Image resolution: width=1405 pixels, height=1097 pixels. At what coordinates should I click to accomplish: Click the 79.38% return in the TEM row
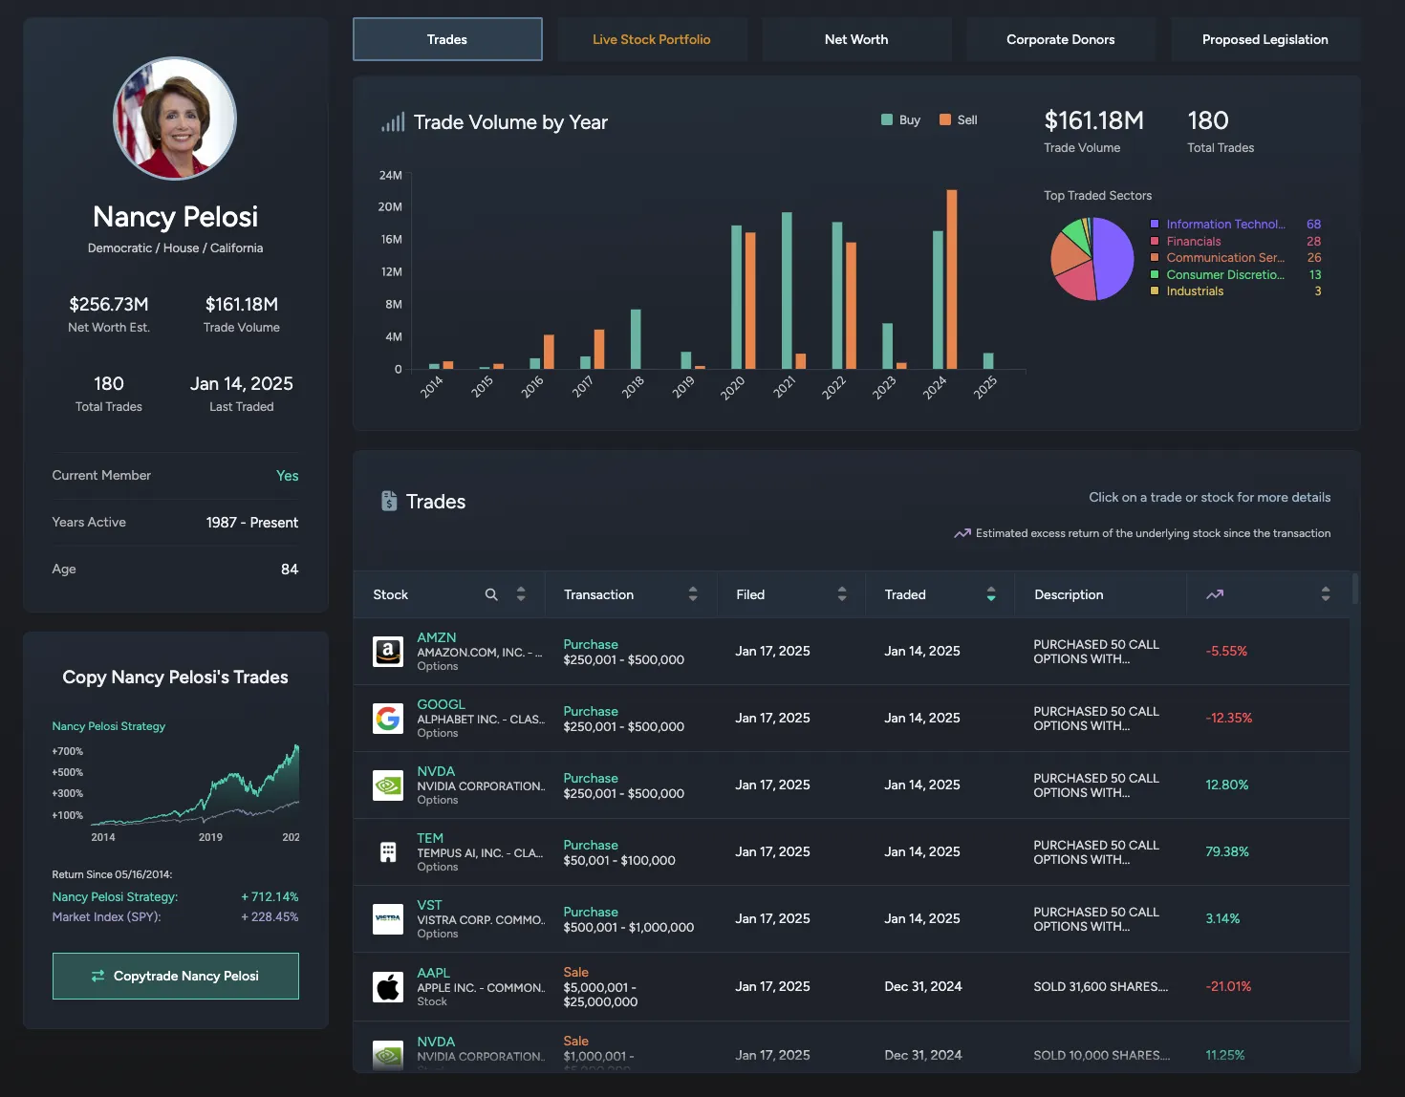pyautogui.click(x=1227, y=851)
